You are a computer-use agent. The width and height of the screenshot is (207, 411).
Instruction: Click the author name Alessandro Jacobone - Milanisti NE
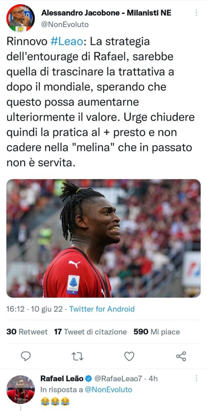[106, 13]
